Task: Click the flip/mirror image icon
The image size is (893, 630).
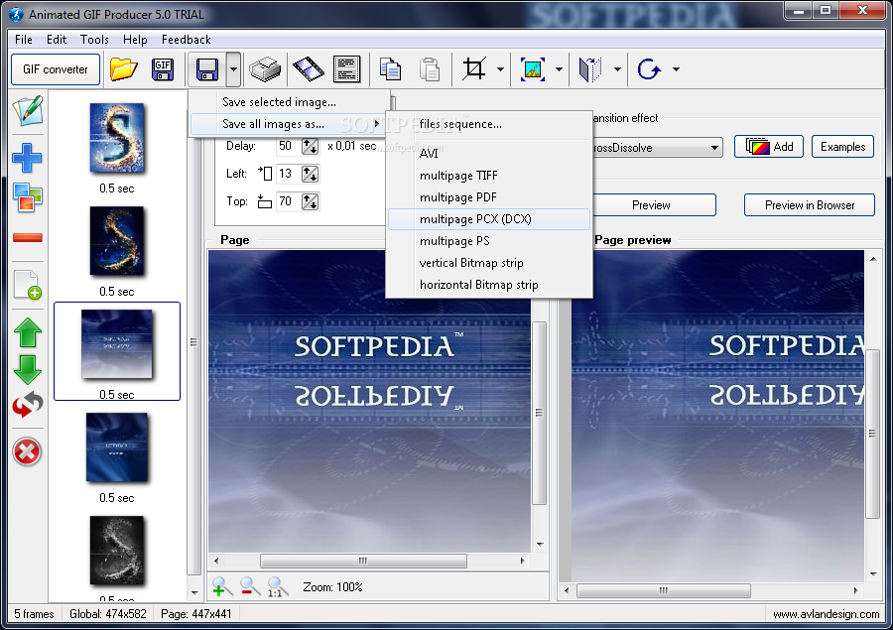Action: [590, 69]
